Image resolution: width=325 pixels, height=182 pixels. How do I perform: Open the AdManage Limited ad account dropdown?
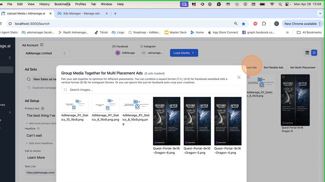coord(46,53)
